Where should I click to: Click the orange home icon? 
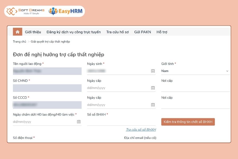(17, 32)
